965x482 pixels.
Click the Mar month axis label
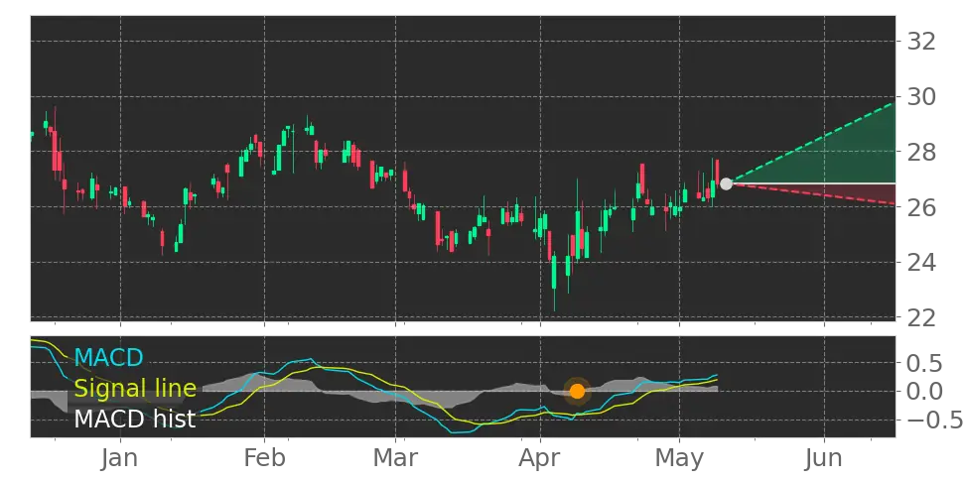pos(396,458)
